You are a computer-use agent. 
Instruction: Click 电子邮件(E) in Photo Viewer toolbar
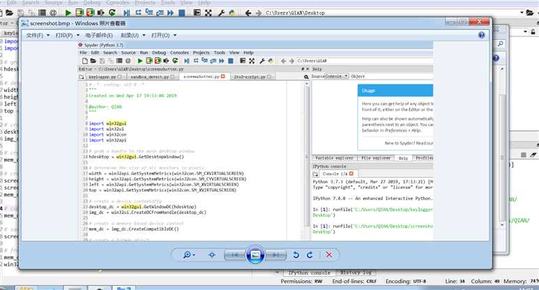pyautogui.click(x=99, y=36)
